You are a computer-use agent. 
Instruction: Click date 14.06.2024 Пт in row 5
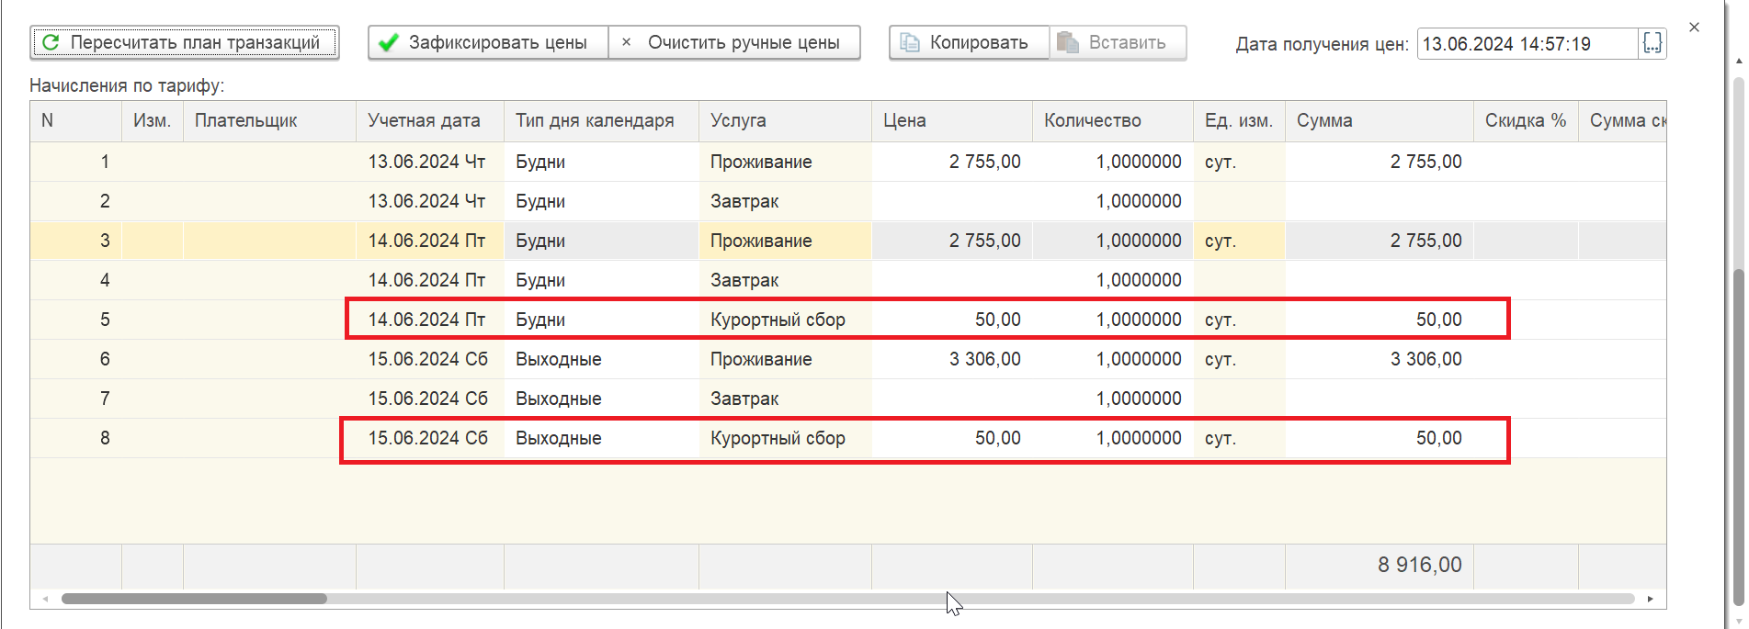[x=430, y=320]
